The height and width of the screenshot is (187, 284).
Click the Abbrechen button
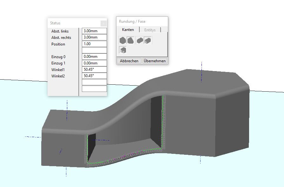(x=129, y=61)
